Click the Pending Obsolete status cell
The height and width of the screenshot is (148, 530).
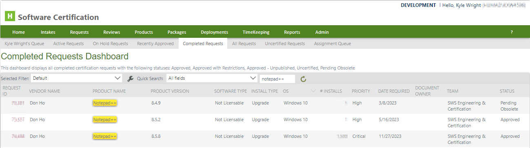pos(509,106)
